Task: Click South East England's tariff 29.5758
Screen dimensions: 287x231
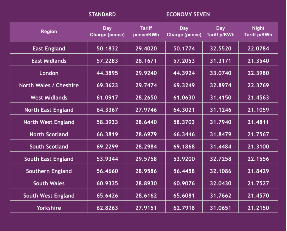Action: coord(146,159)
